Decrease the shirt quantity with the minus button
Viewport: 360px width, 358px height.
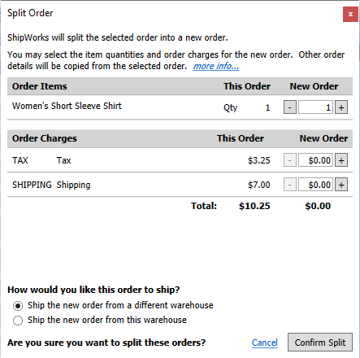coord(290,107)
